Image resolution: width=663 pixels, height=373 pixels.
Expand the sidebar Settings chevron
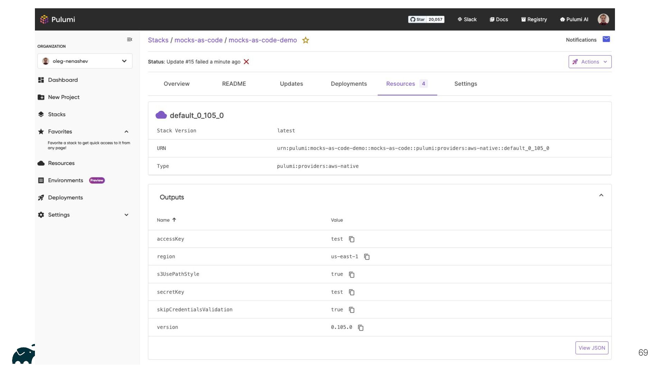[127, 215]
